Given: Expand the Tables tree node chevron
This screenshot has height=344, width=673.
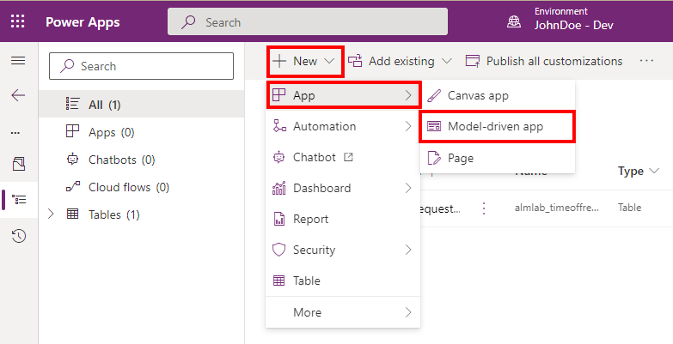Looking at the screenshot, I should pyautogui.click(x=51, y=214).
